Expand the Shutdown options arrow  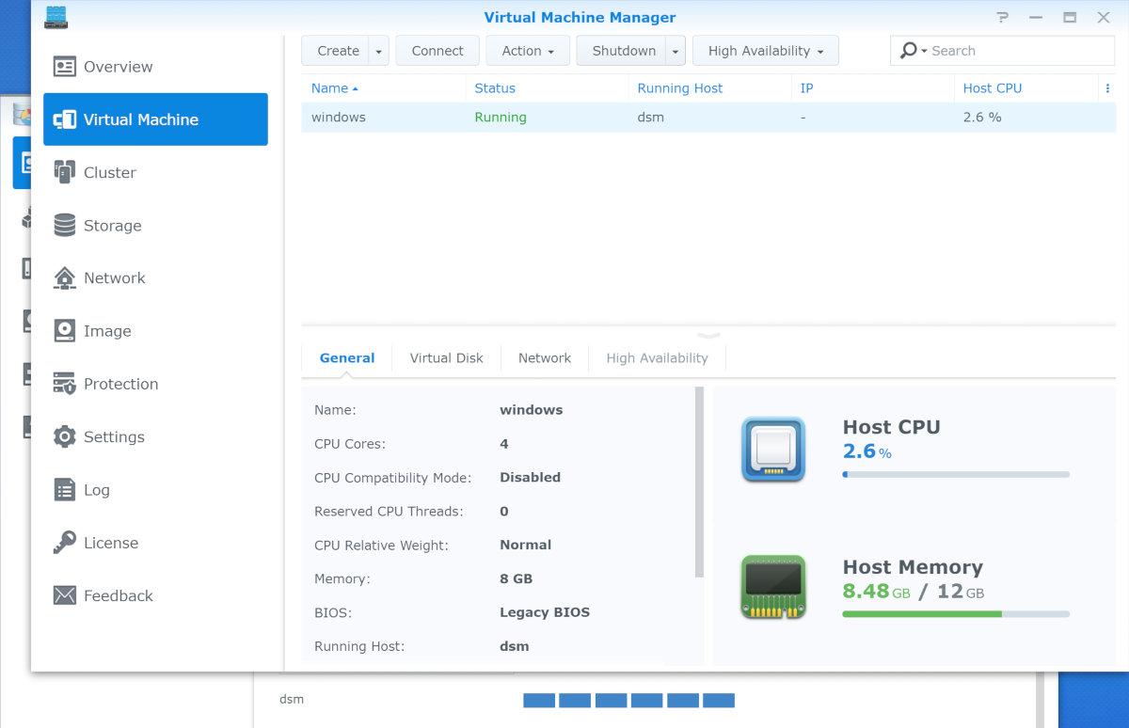click(x=676, y=51)
